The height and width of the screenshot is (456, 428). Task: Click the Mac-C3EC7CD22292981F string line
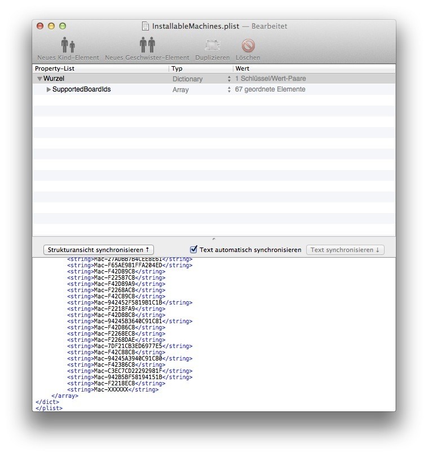130,371
